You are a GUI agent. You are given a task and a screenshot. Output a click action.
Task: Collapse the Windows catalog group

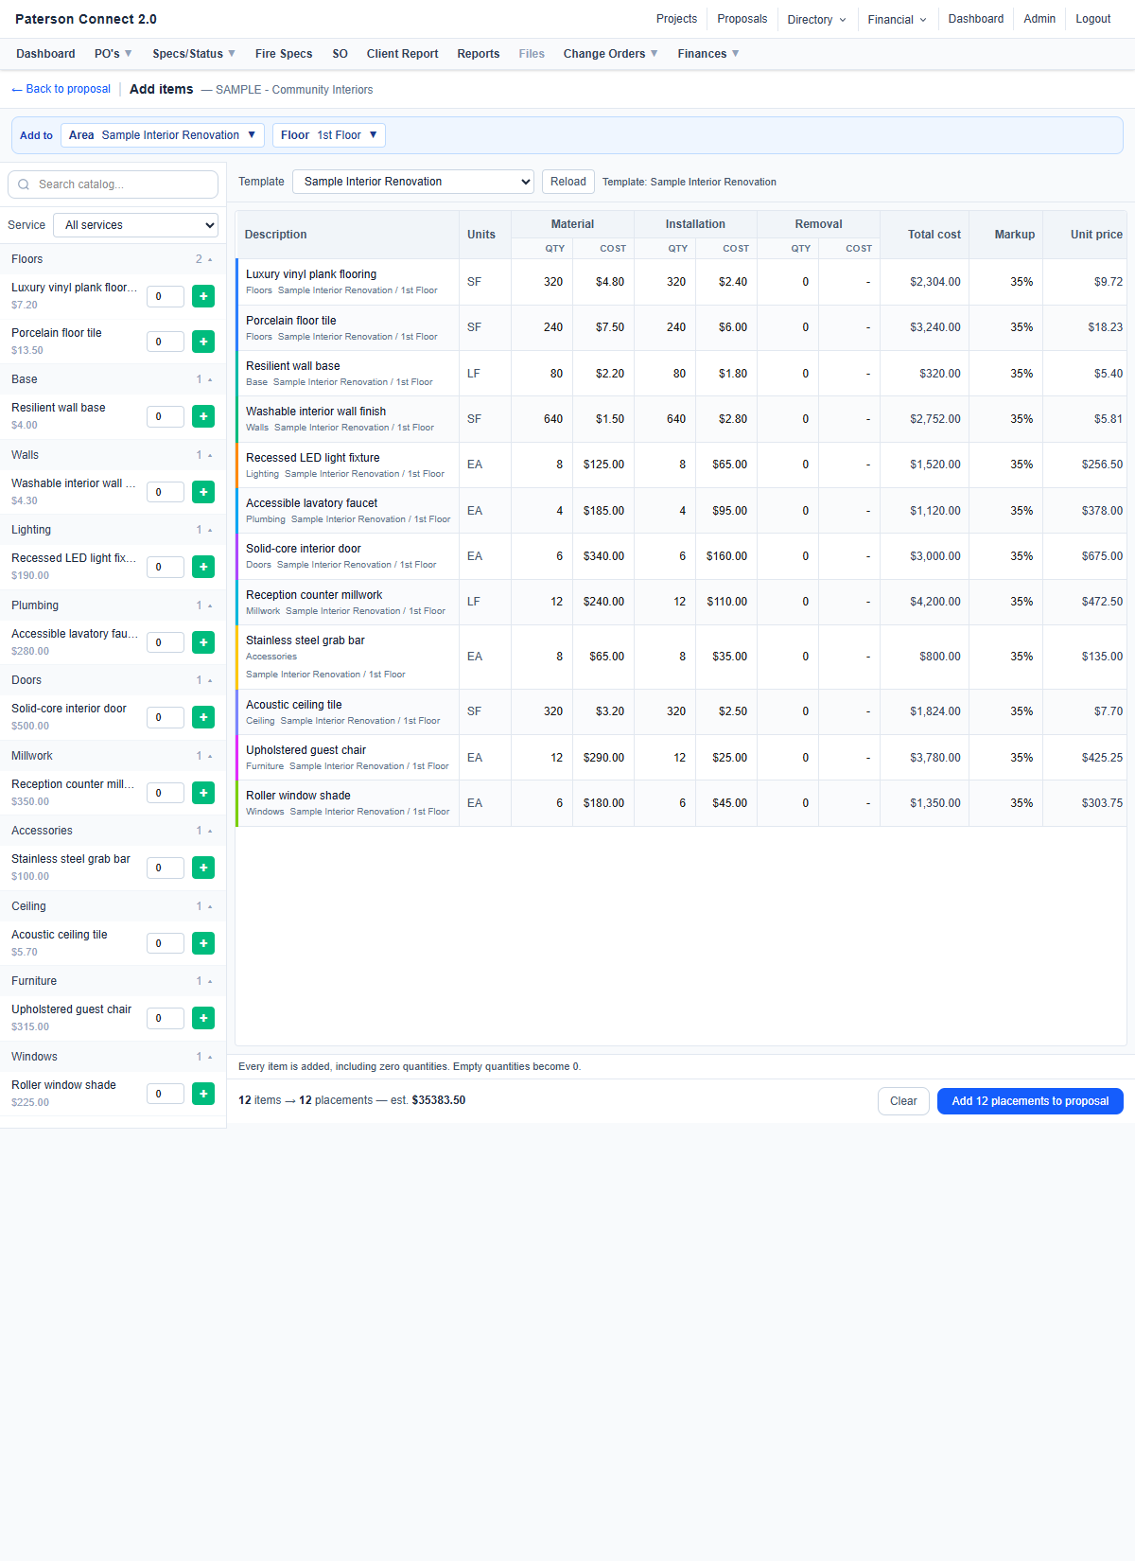pos(113,1057)
